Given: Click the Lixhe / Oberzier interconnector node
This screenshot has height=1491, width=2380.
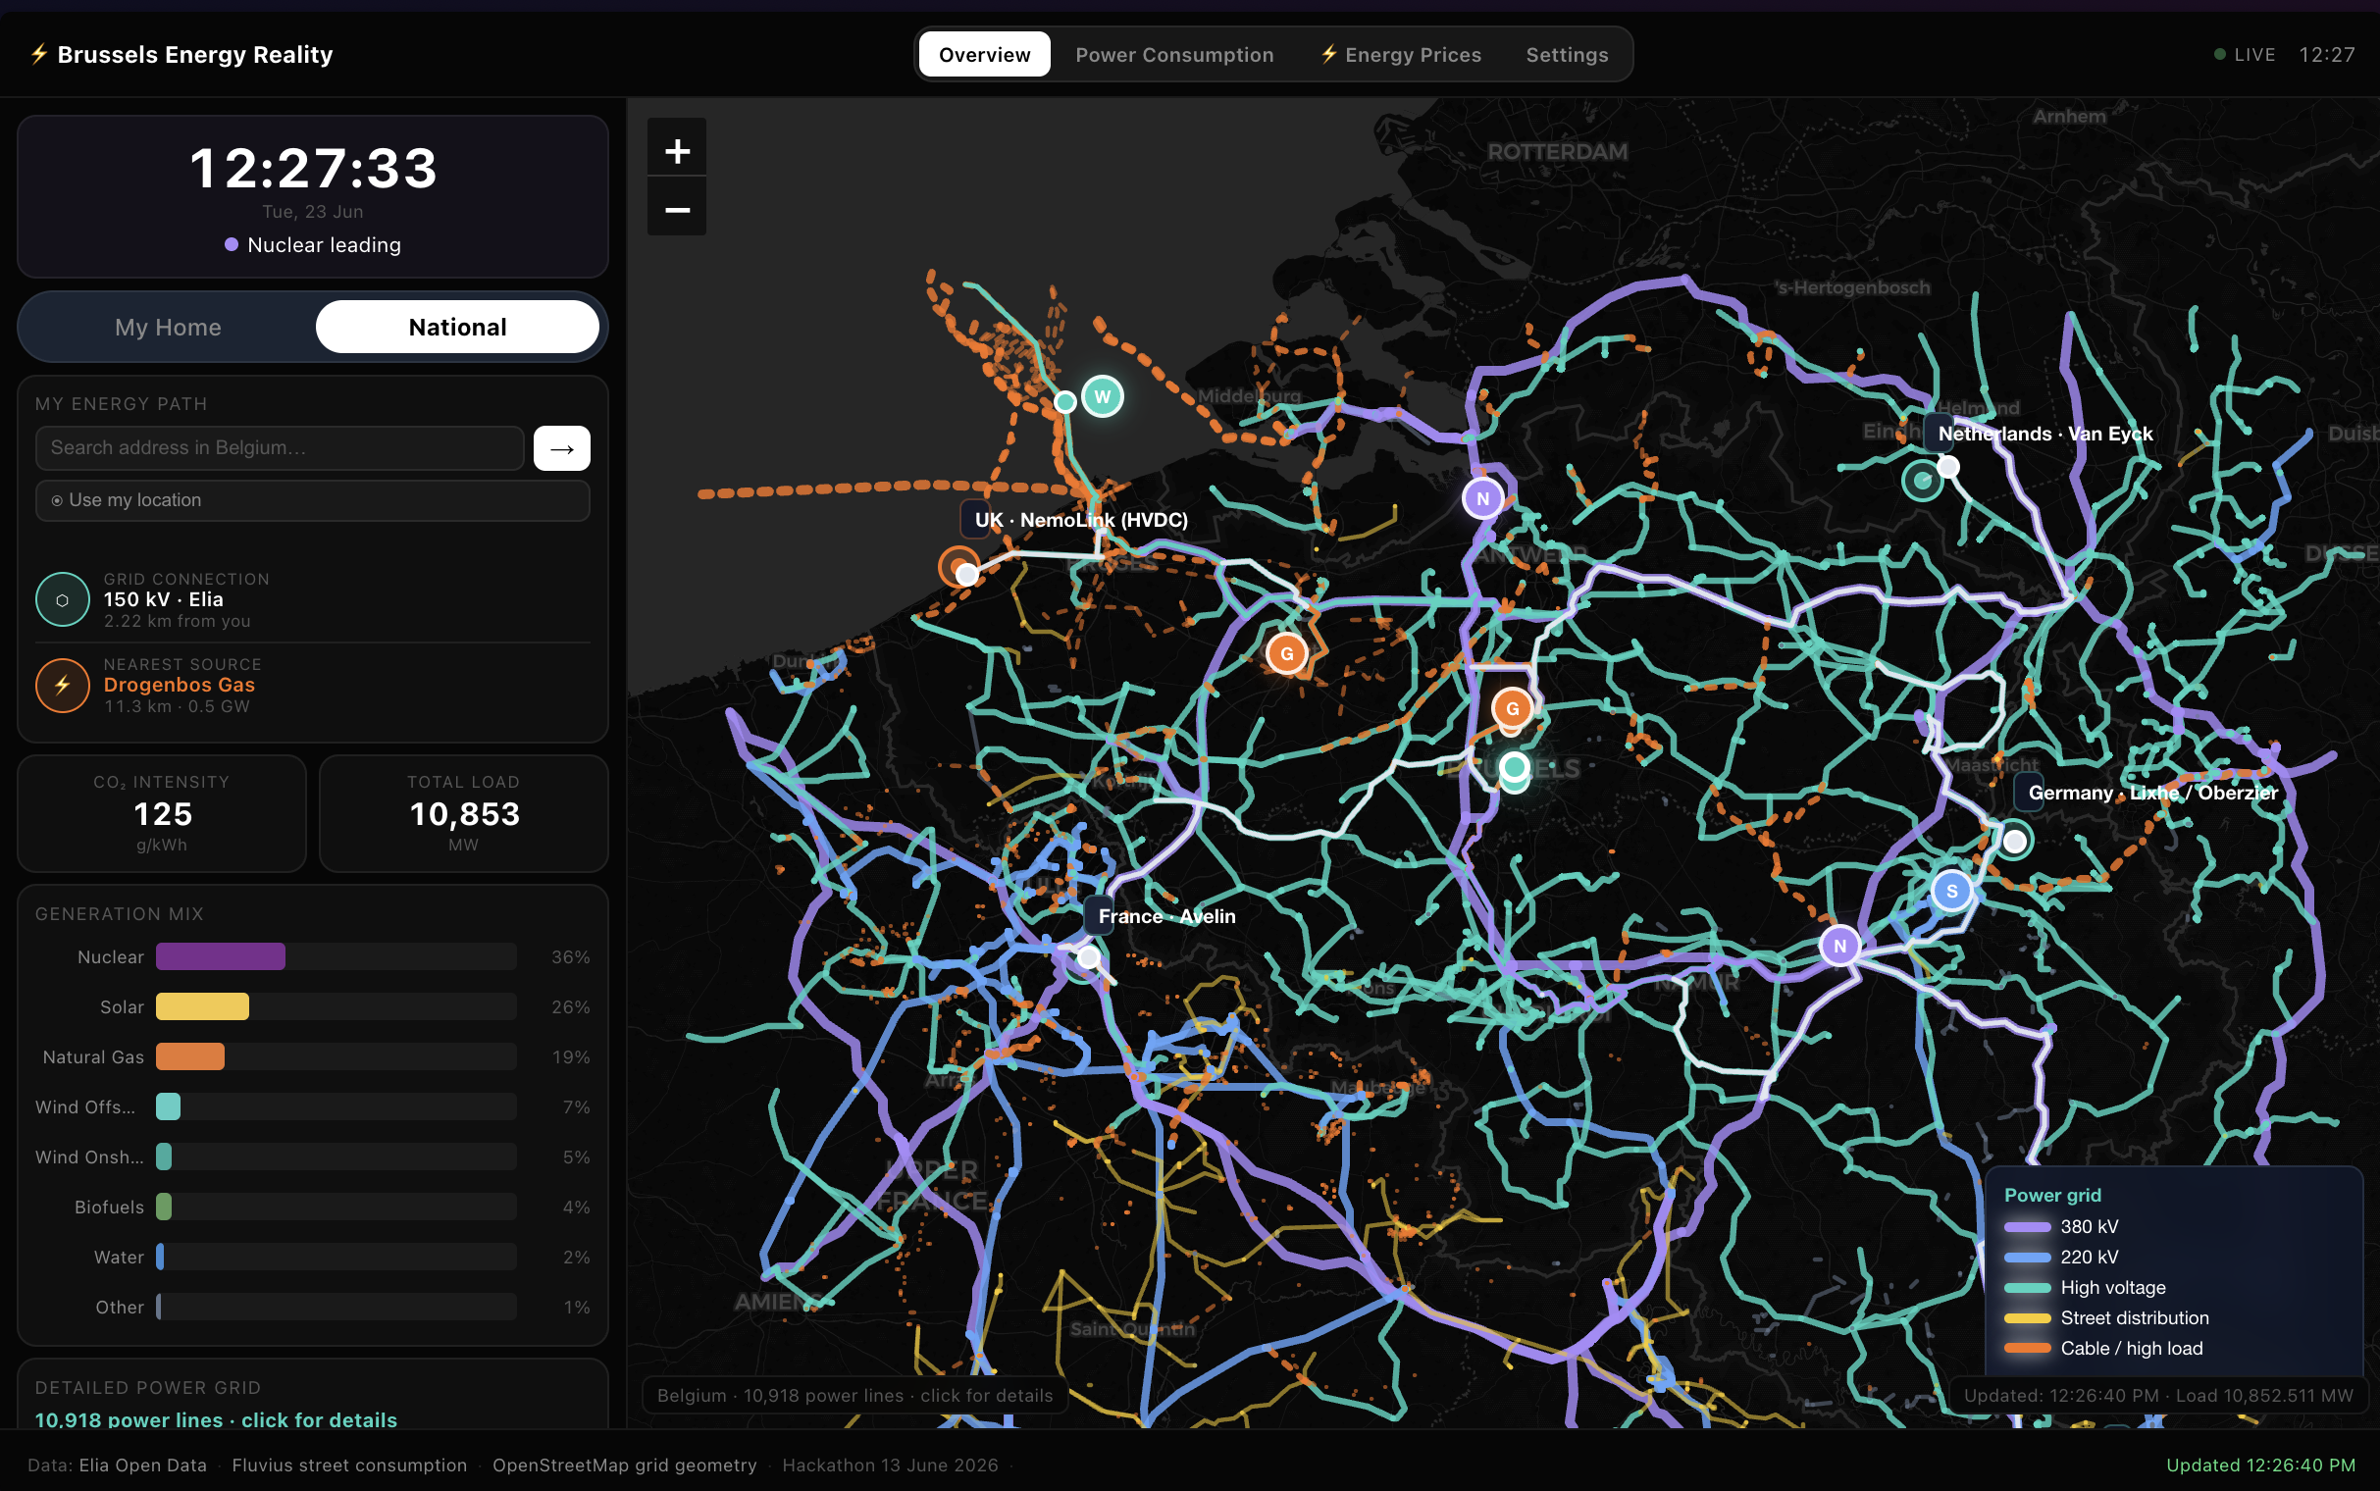Looking at the screenshot, I should click(x=2015, y=841).
